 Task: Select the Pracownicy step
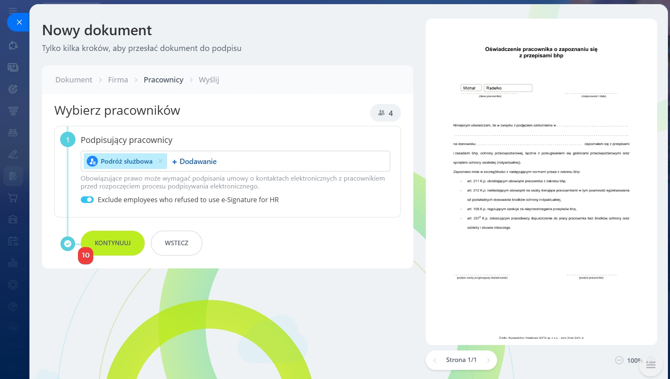click(x=163, y=80)
